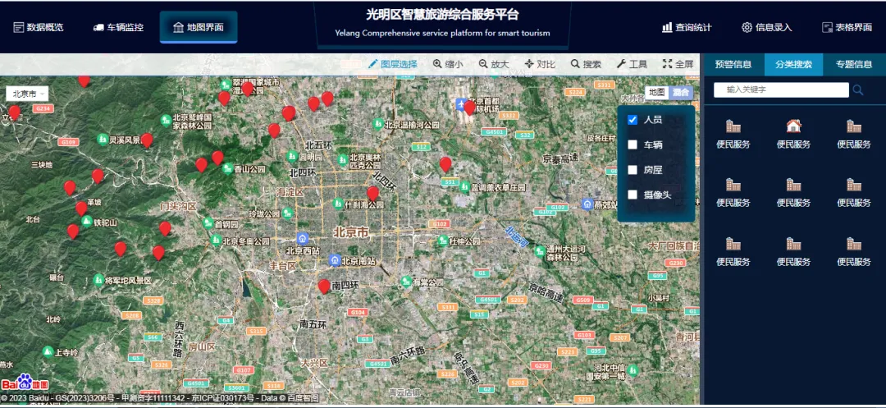Enable the 摄像头 layer checkbox
886x408 pixels.
coord(633,195)
